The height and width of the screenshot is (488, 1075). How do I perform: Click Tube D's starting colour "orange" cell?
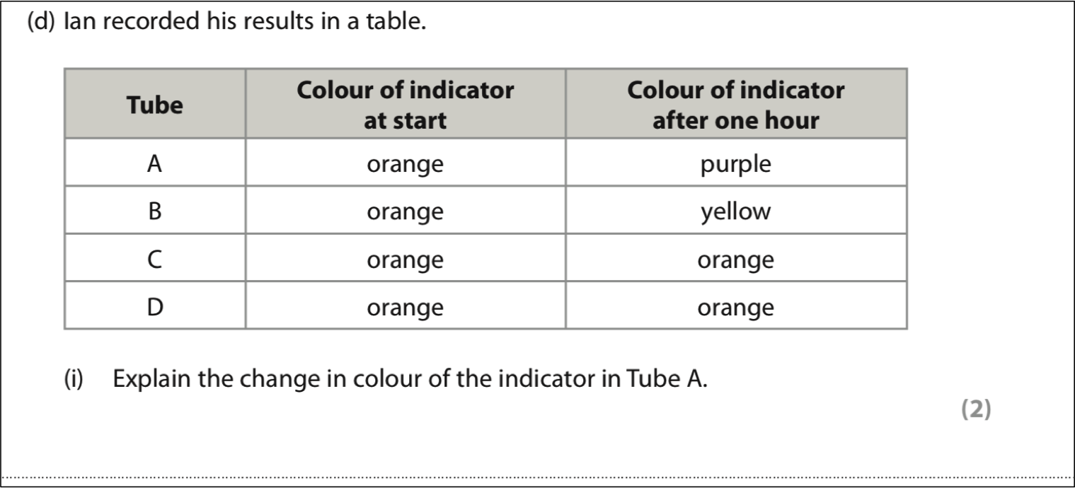click(406, 306)
